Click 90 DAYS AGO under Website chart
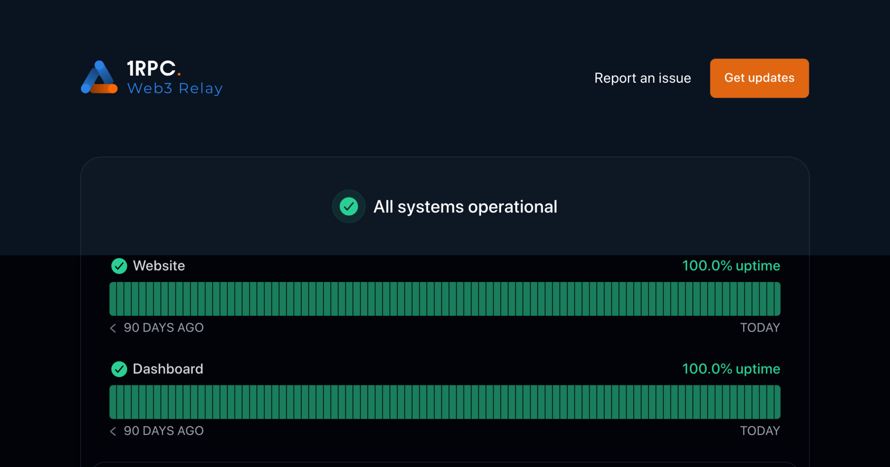The image size is (890, 467). [x=164, y=328]
